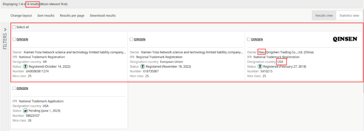The width and height of the screenshot is (364, 131).
Task: Open the Download results menu
Action: coord(102,15)
